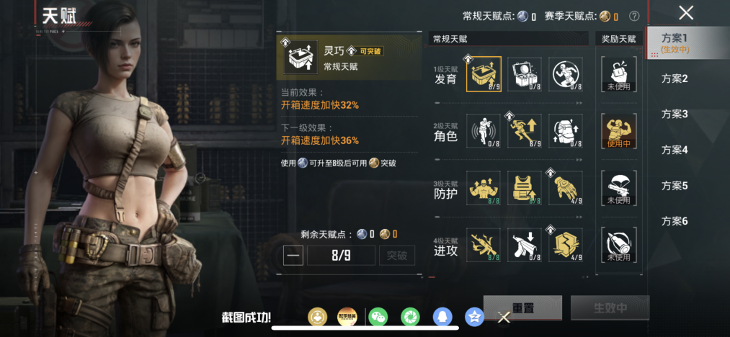
Task: Share screenshot via WeChat icon
Action: point(378,318)
